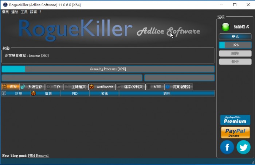Click the green driver status indicator
This screenshot has height=165, width=255.
225,27
